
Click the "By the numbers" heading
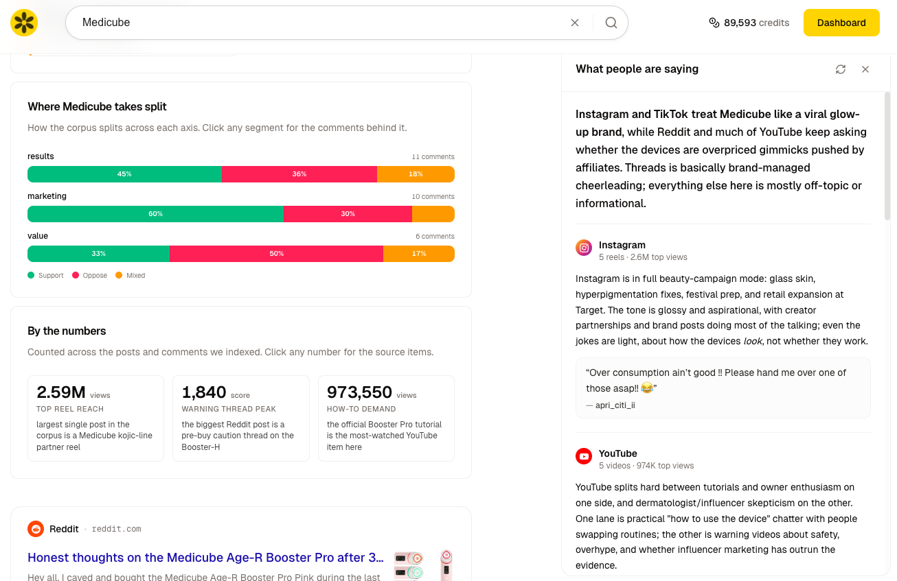[x=67, y=331]
